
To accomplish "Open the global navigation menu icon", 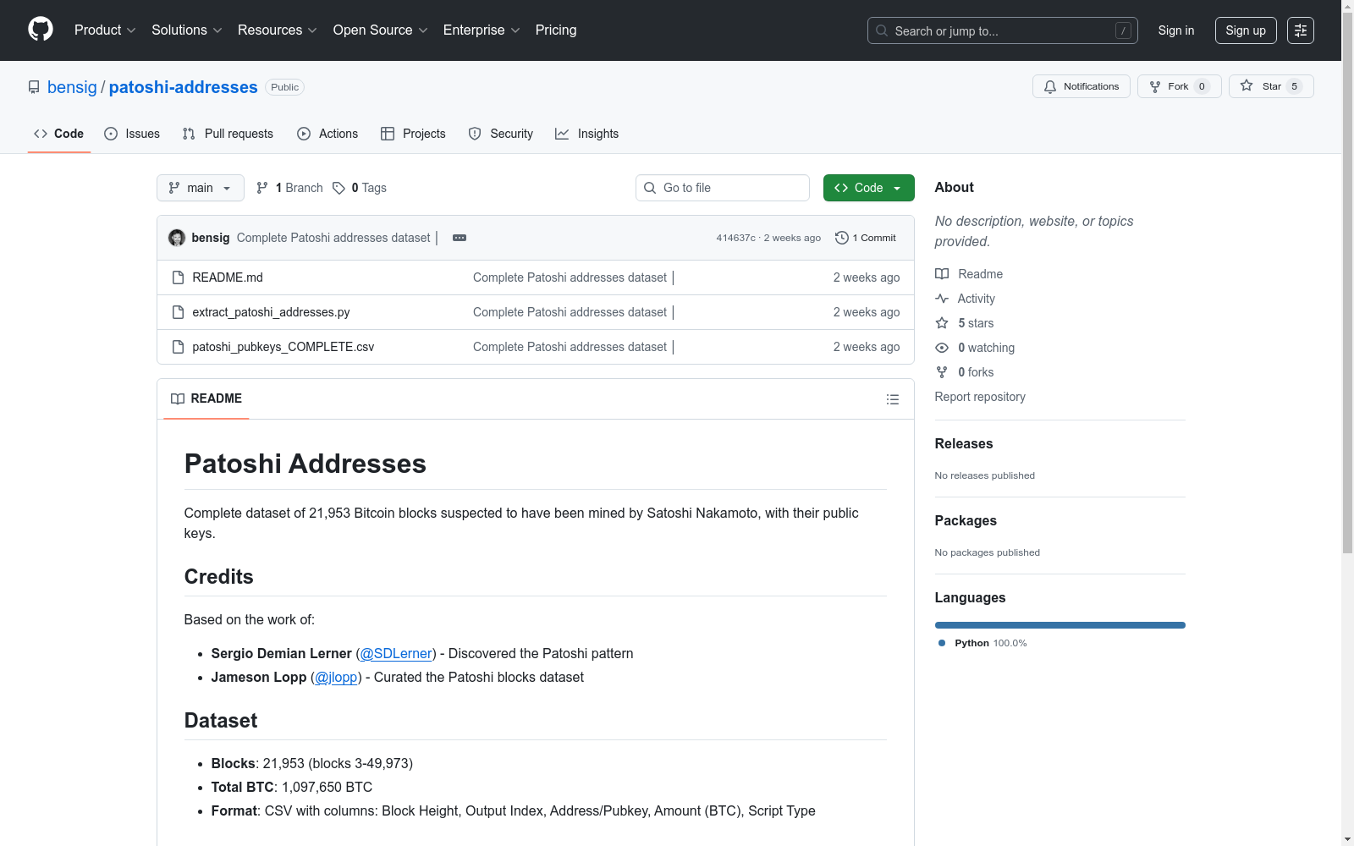I will point(1301,30).
